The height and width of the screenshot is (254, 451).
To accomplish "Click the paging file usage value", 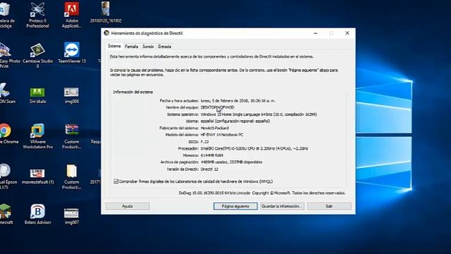I will [x=231, y=162].
